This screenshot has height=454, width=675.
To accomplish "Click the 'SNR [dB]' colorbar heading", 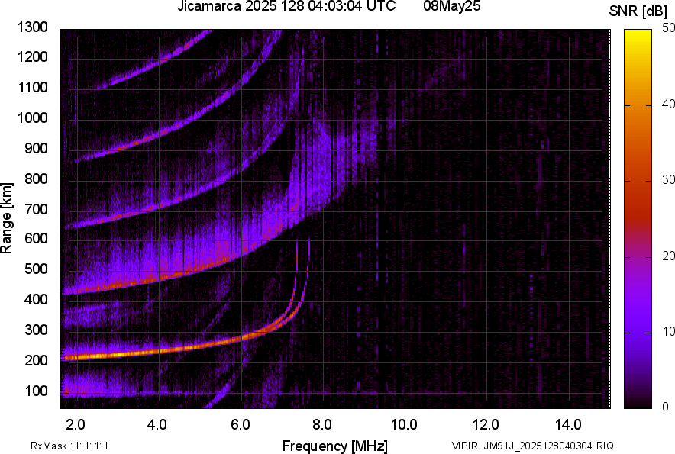I will tap(638, 11).
